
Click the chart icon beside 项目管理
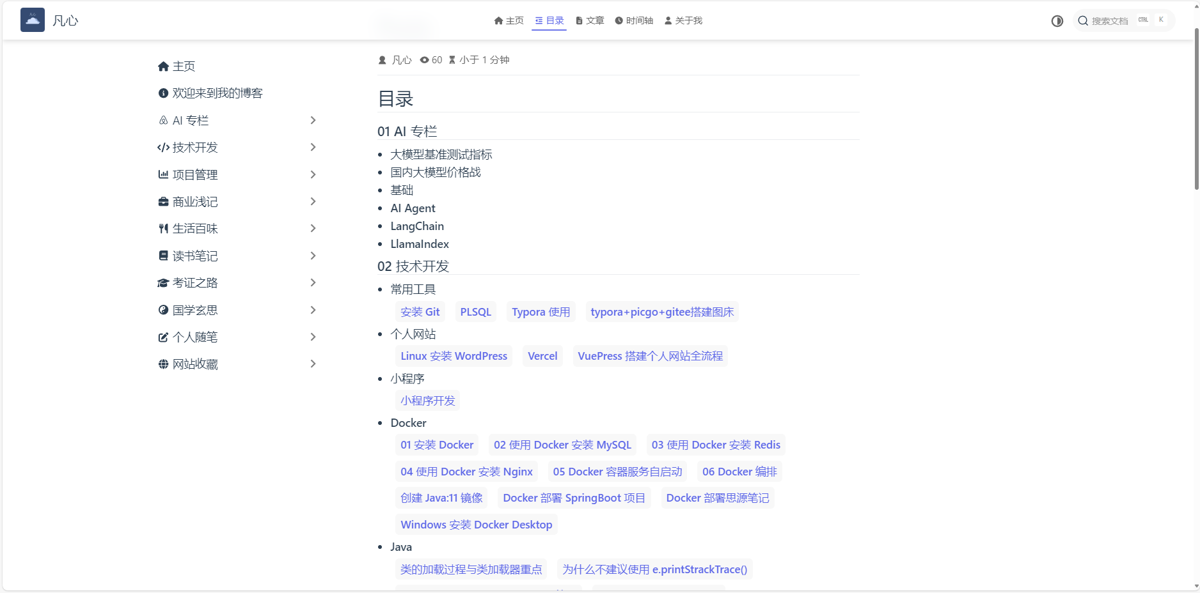tap(163, 174)
